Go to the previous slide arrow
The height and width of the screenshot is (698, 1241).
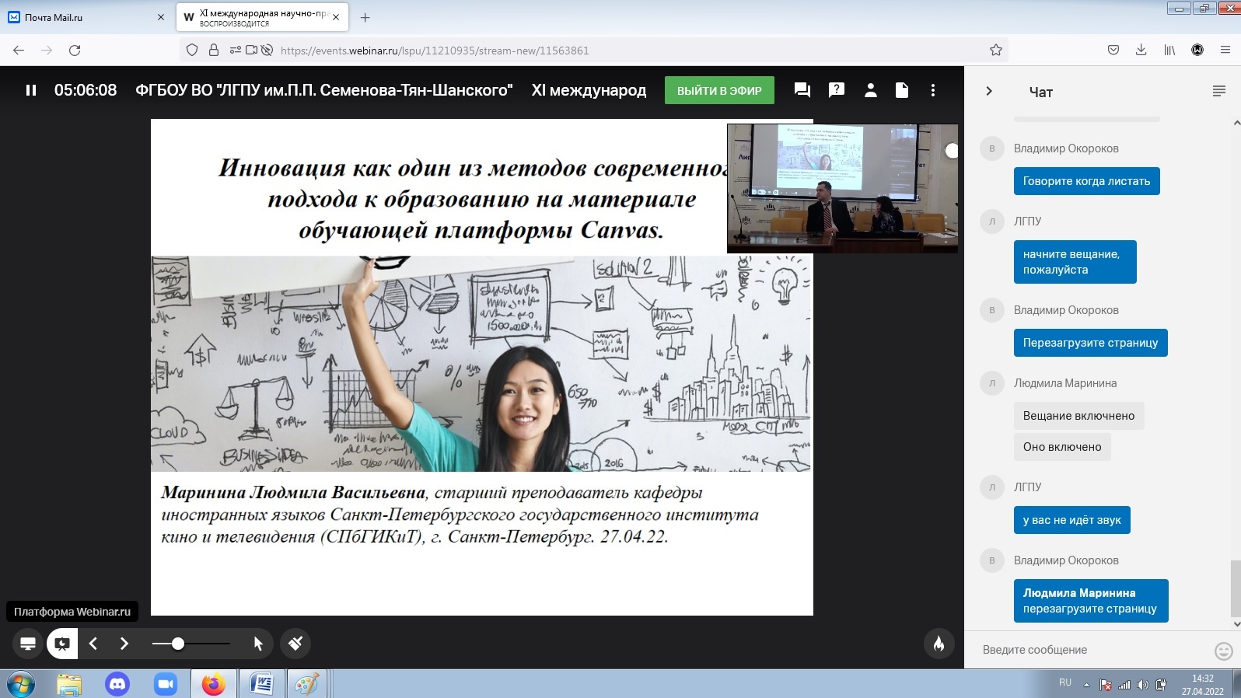[x=93, y=644]
